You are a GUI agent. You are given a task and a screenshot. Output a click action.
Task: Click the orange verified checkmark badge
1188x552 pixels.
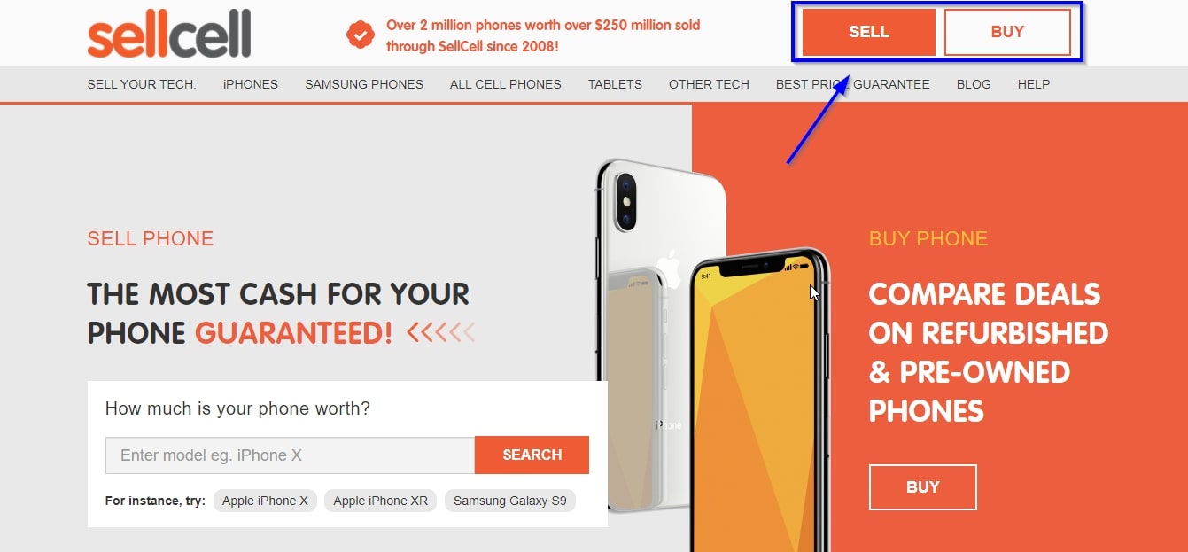click(x=360, y=35)
